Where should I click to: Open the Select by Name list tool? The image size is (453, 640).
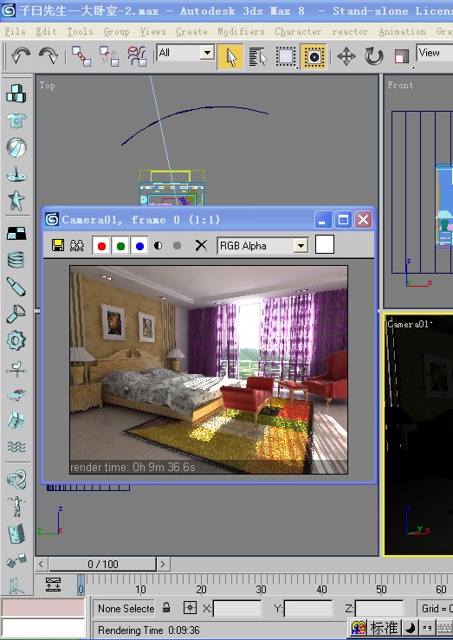(x=257, y=57)
